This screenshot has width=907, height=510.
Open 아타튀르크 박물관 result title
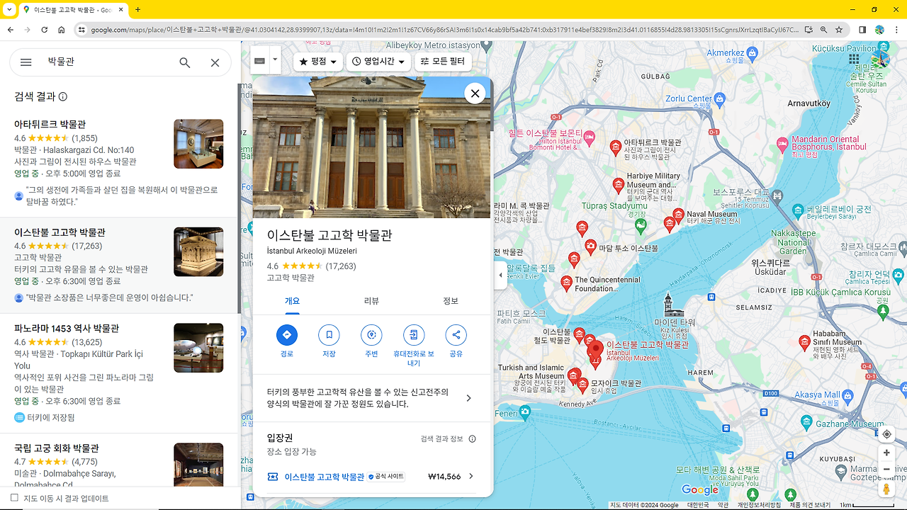tap(50, 124)
